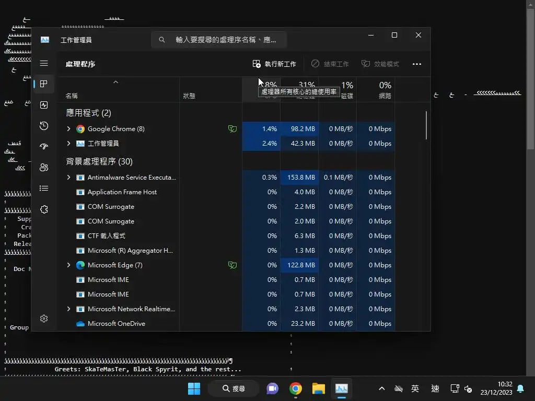Open the more options ellipsis menu
535x401 pixels.
(416, 64)
